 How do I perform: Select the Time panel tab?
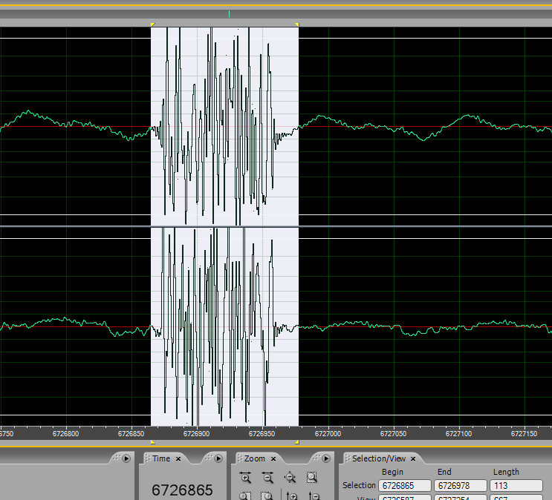[x=161, y=459]
